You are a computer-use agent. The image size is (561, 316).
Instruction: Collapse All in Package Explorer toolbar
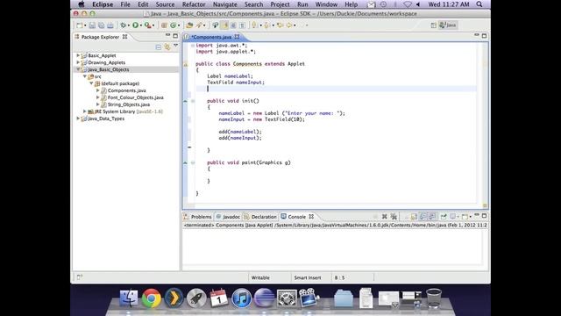(x=159, y=47)
